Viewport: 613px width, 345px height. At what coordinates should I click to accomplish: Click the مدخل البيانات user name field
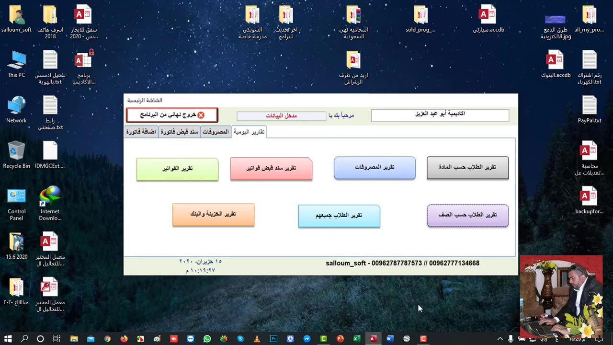281,116
